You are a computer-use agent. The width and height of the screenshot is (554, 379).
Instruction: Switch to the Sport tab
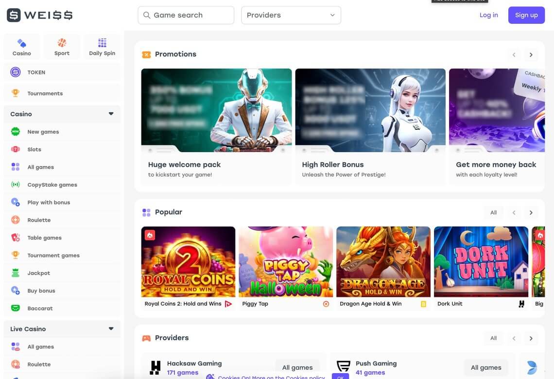tap(62, 47)
